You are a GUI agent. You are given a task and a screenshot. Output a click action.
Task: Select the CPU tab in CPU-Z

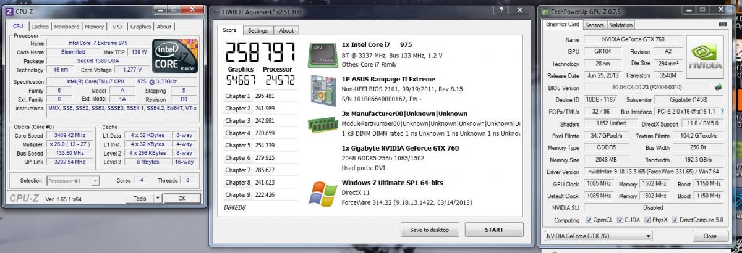coord(19,26)
